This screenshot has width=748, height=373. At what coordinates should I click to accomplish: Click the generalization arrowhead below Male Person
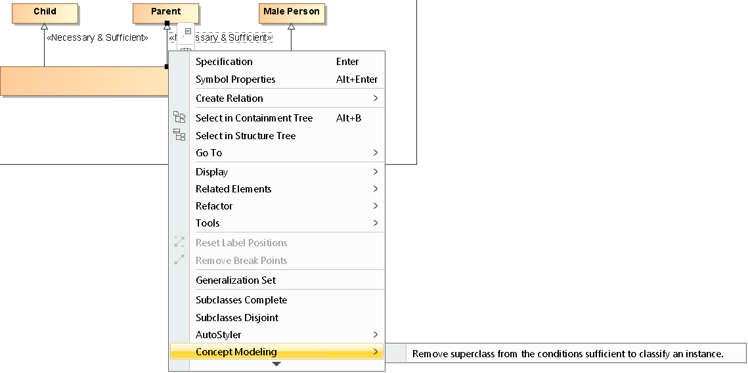click(x=292, y=27)
